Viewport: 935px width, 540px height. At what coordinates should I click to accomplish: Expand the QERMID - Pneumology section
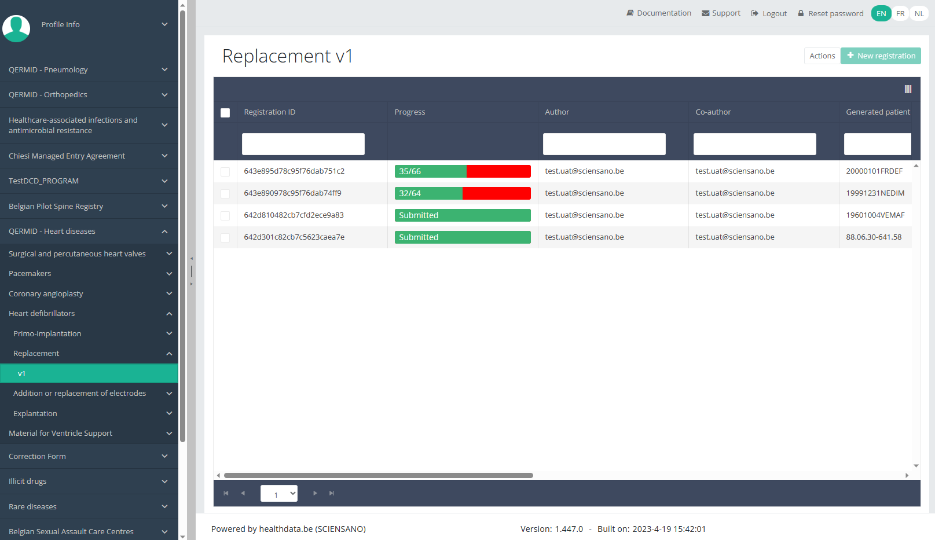point(89,70)
